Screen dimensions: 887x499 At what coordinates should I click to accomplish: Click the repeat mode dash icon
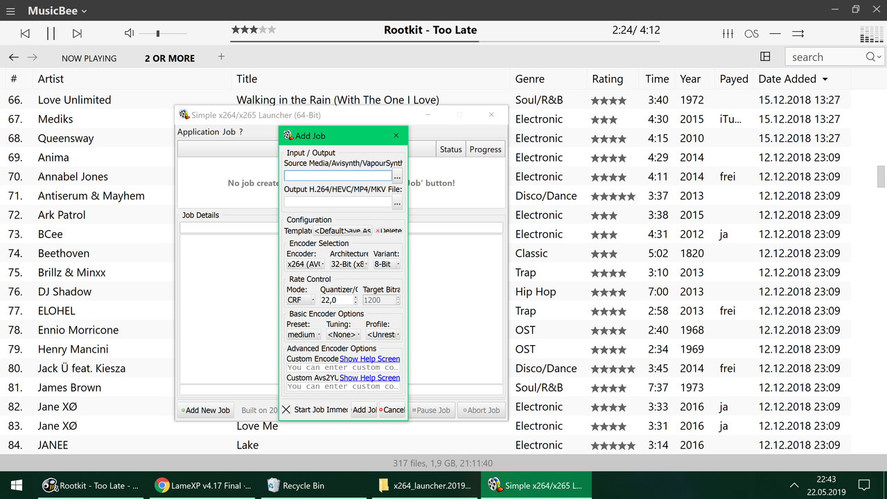click(775, 33)
